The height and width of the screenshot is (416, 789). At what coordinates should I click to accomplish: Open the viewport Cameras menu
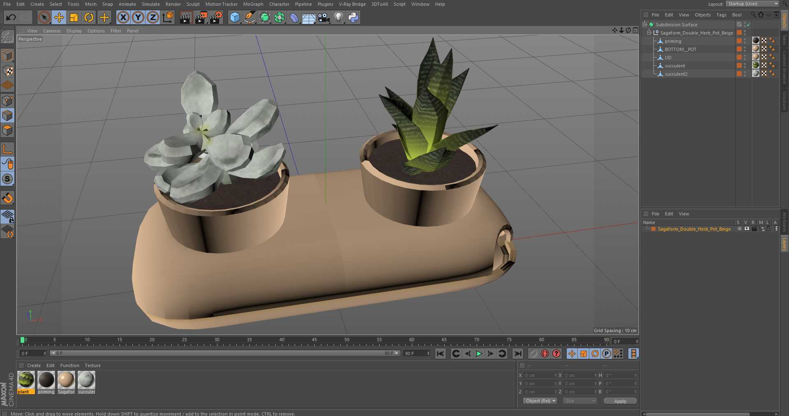pos(52,31)
